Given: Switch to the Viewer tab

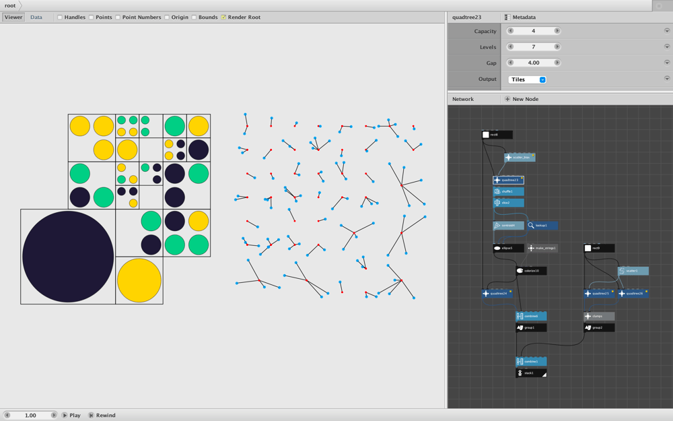Looking at the screenshot, I should (x=13, y=18).
